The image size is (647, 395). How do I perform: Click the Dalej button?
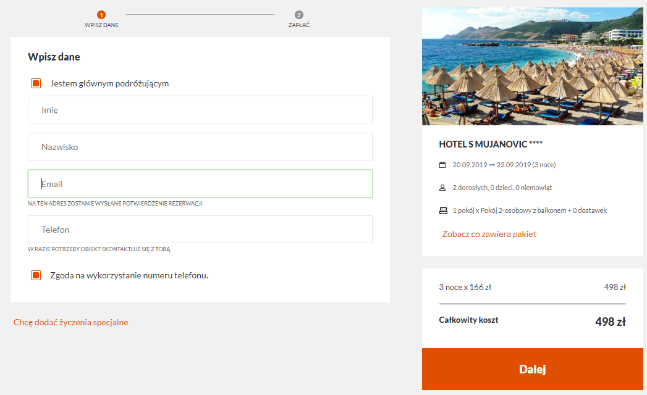click(x=532, y=369)
